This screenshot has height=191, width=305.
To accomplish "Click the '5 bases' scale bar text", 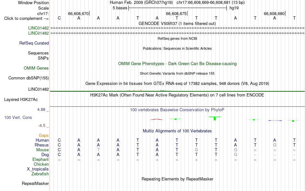I will (x=120, y=8).
